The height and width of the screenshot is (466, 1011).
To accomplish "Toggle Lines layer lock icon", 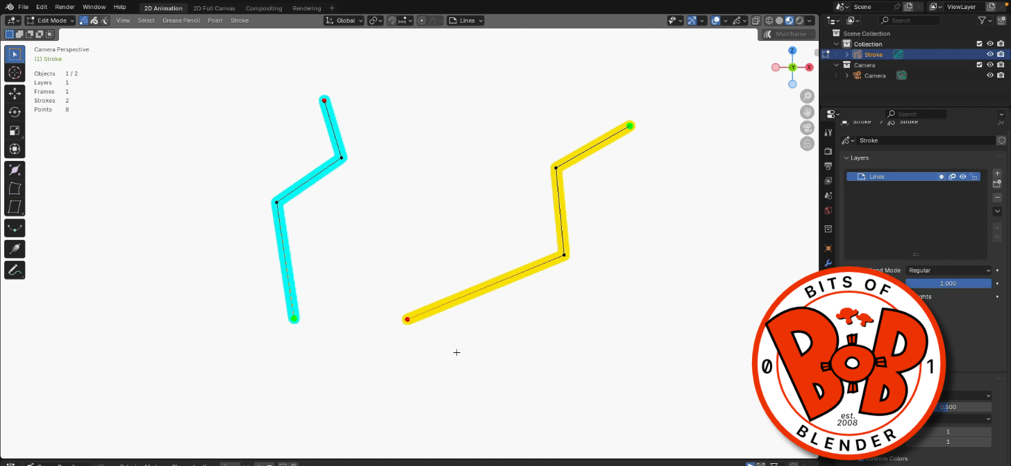I will coord(974,177).
